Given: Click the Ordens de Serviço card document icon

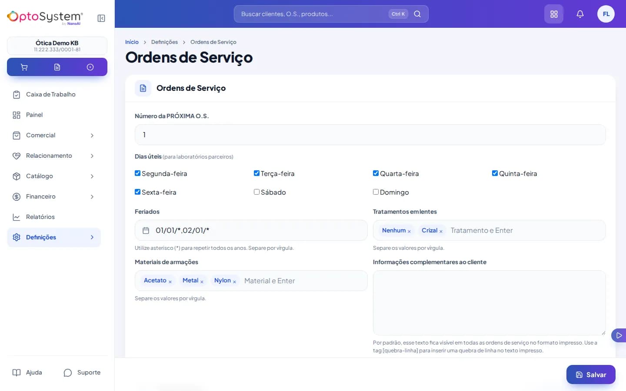Looking at the screenshot, I should pyautogui.click(x=143, y=88).
